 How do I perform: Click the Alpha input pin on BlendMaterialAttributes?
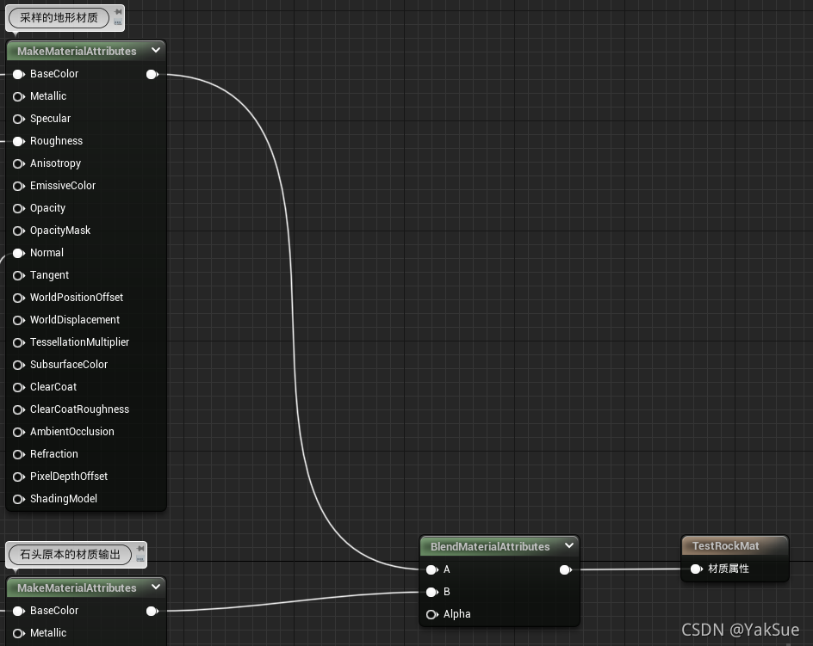tap(432, 614)
